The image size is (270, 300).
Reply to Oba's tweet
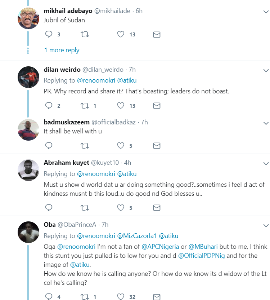point(49,297)
